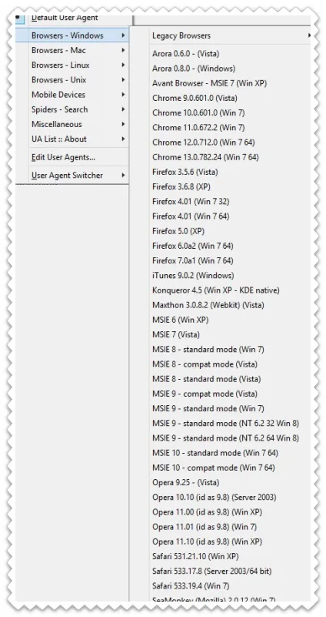Expand the Miscellaneous submenu
Image resolution: width=326 pixels, height=617 pixels.
coord(72,124)
